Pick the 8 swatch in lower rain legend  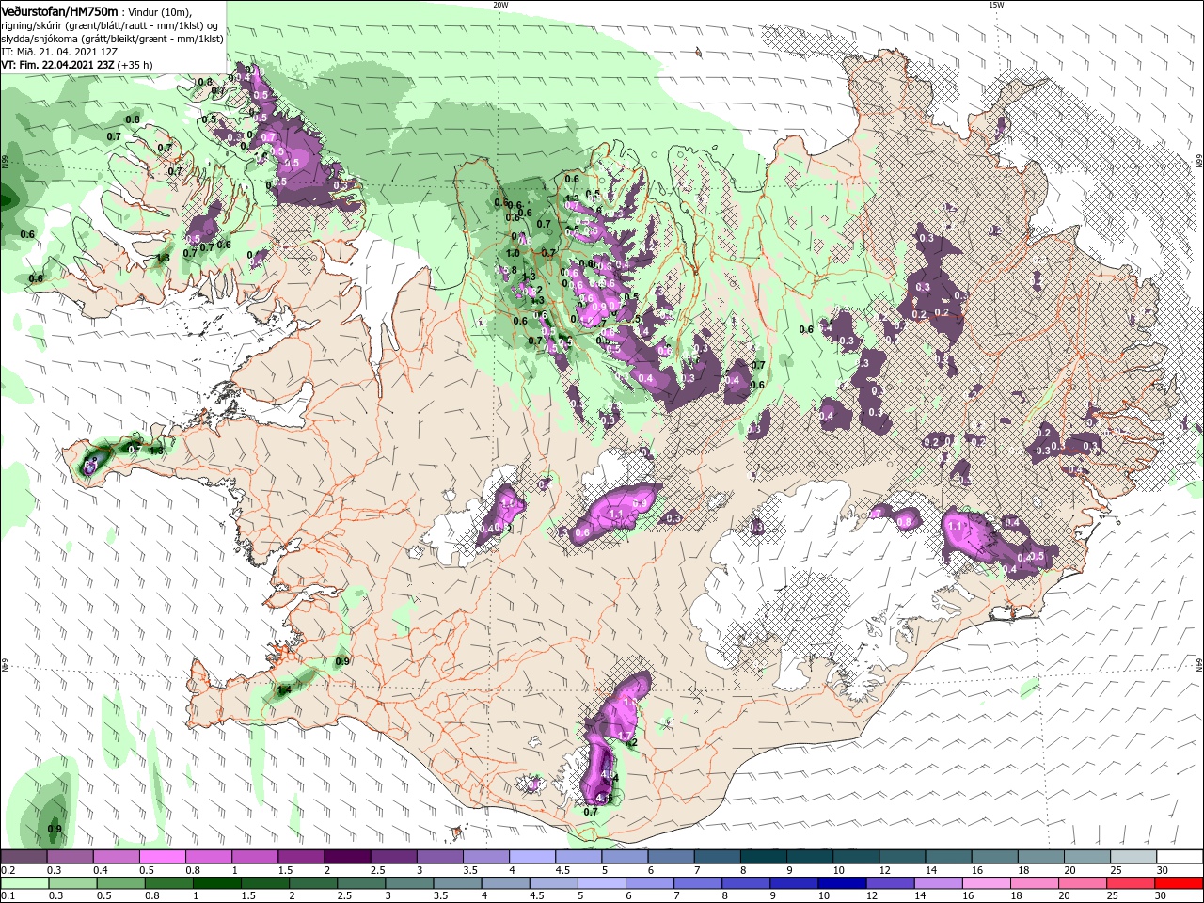click(x=747, y=883)
